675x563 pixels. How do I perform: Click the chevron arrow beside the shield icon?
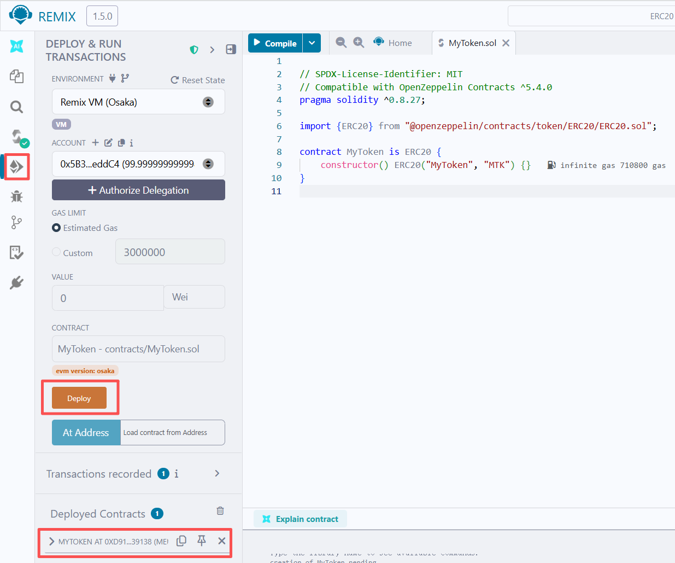coord(212,50)
